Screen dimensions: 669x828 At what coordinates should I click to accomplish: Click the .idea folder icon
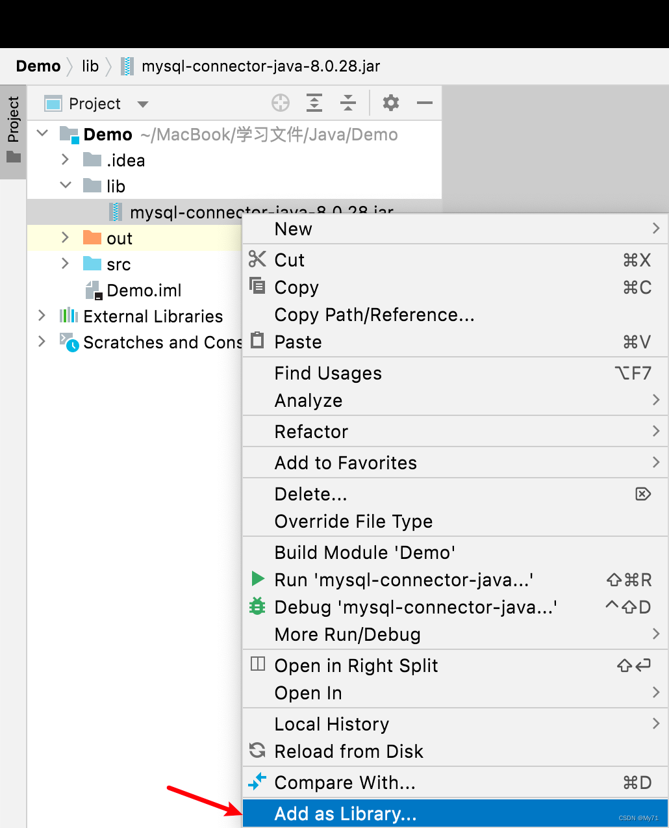click(x=92, y=160)
